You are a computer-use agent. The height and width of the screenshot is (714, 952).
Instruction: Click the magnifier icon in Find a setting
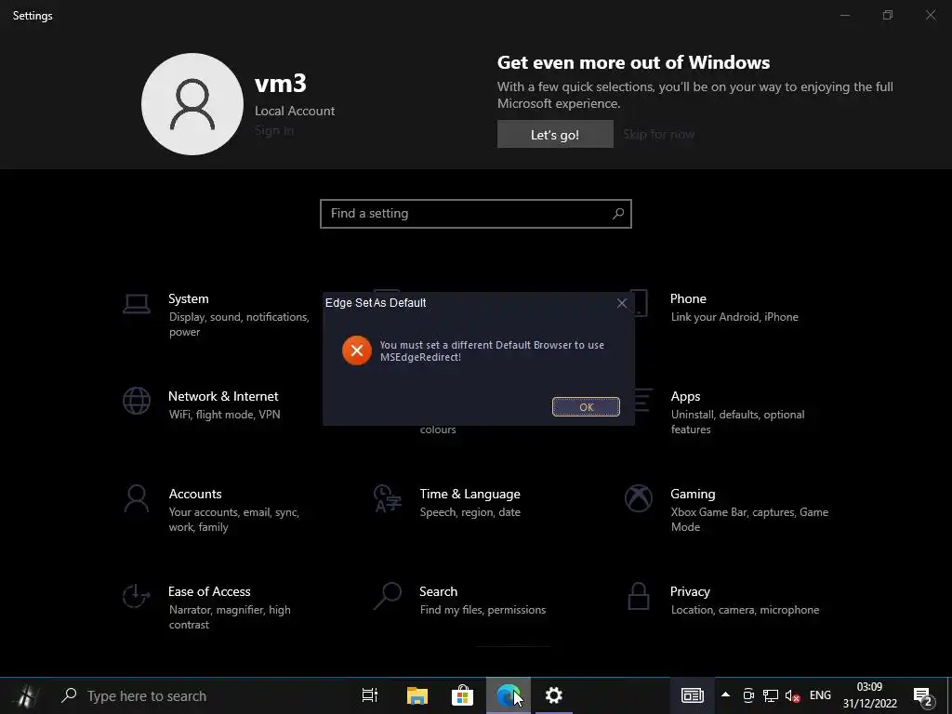618,214
